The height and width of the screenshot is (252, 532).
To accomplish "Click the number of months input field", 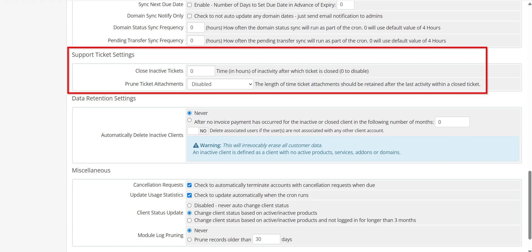I will click(x=452, y=122).
